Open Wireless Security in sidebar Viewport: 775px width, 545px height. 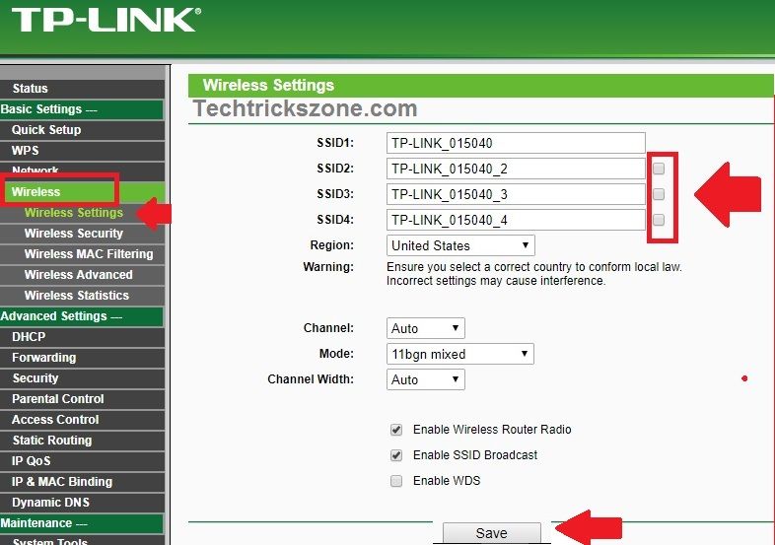74,234
